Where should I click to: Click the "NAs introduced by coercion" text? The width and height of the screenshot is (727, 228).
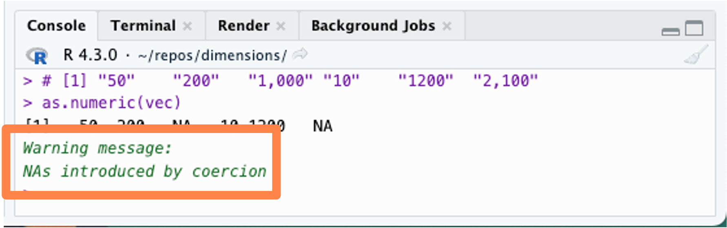pos(144,171)
